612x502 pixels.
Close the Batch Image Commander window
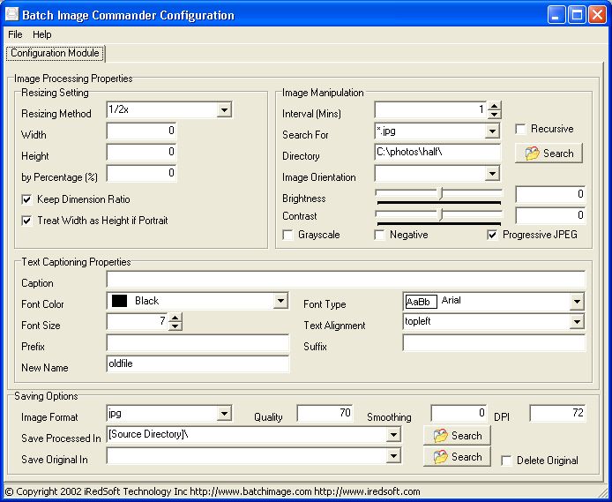click(598, 15)
